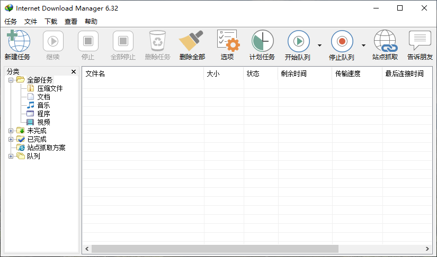Click the IDM app icon in title bar
Screen dimensions: 437x257
pos(9,8)
